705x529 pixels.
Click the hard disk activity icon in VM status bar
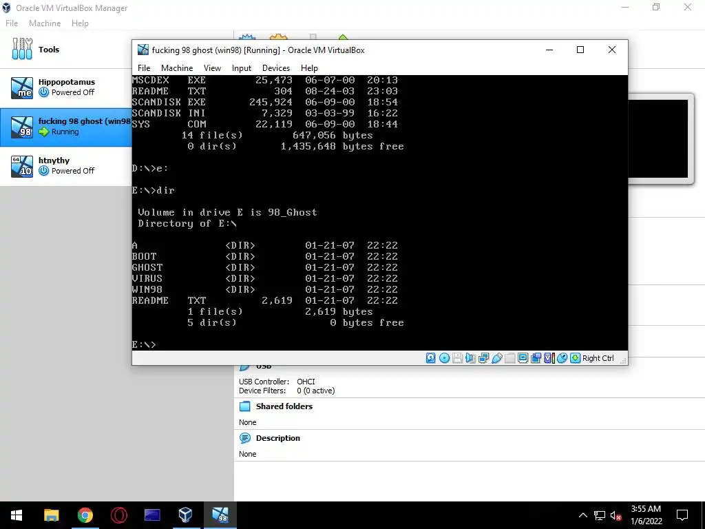[x=430, y=358]
